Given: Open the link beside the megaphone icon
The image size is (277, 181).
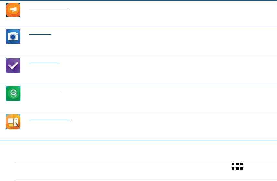Looking at the screenshot, I should (49, 7).
